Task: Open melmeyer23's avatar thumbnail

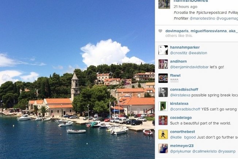Action: tap(163, 148)
